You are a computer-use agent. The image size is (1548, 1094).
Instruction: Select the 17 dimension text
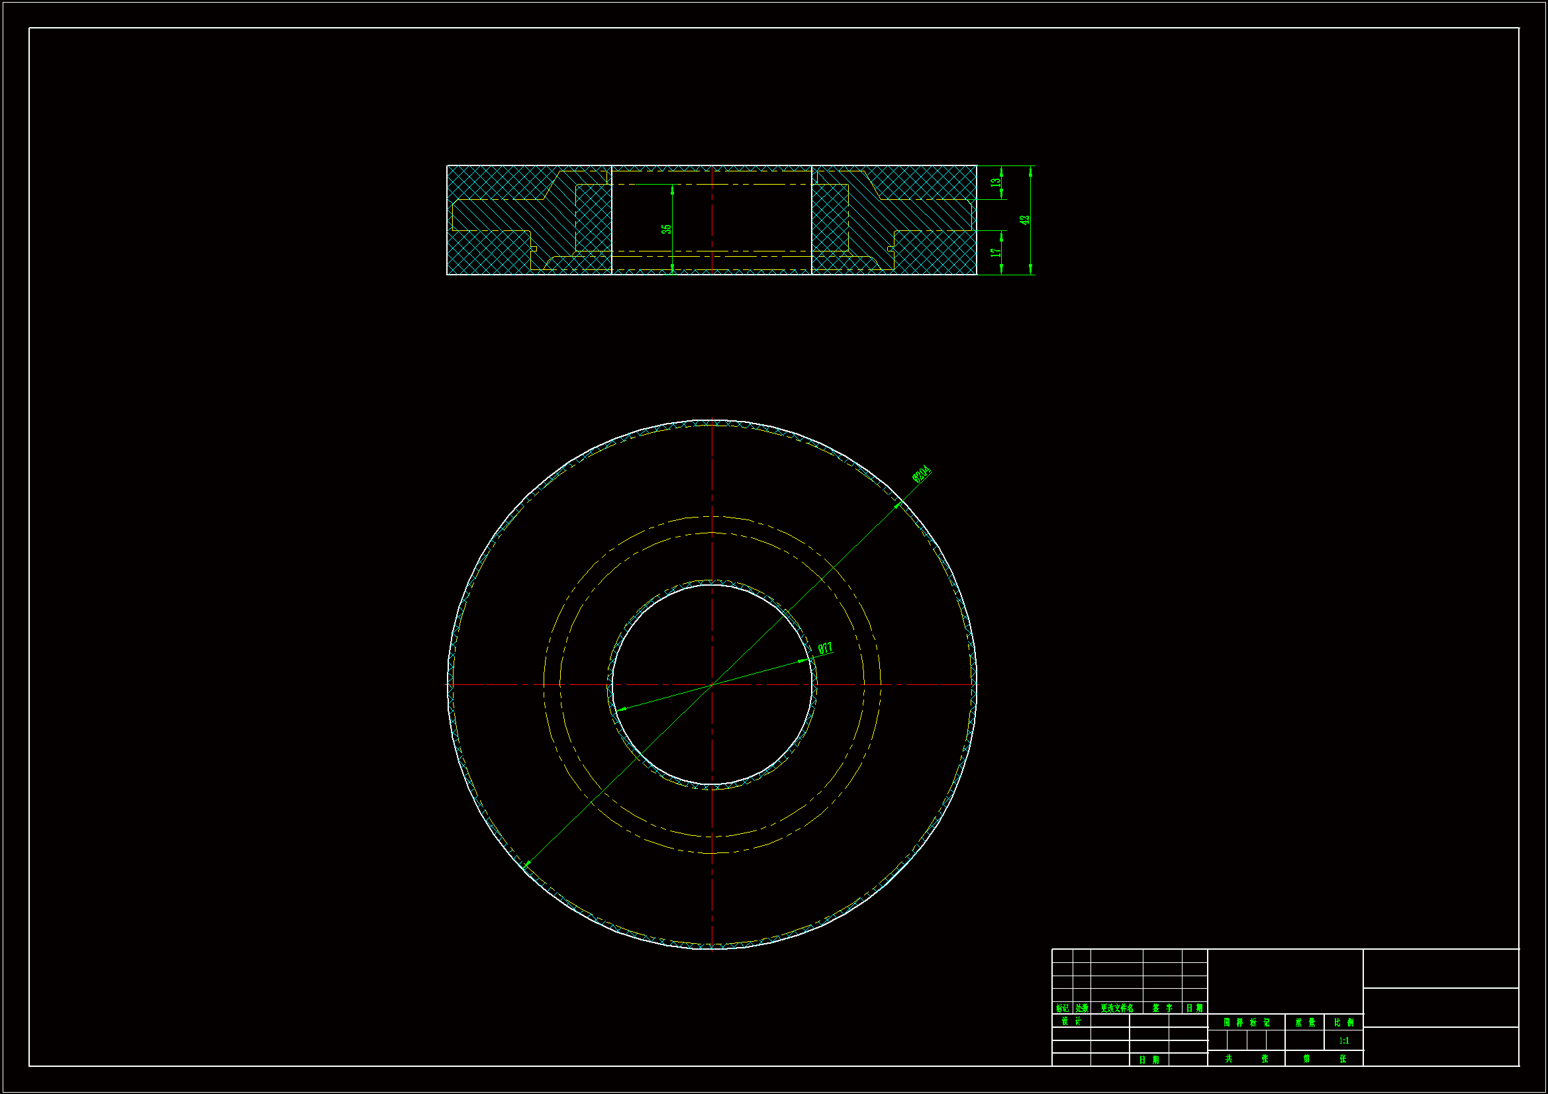click(995, 253)
